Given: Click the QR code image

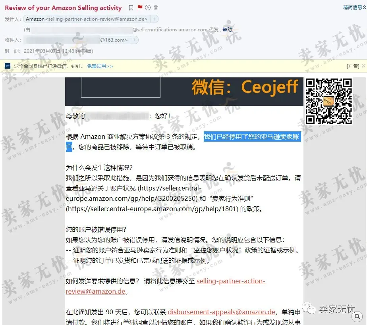Looking at the screenshot, I should tap(328, 101).
